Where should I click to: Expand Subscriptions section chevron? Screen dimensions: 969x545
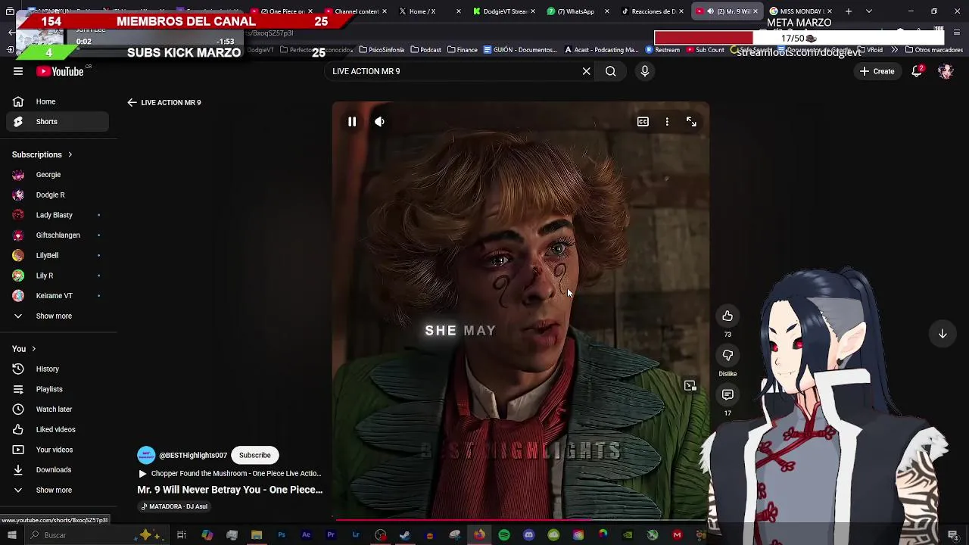[x=70, y=154]
